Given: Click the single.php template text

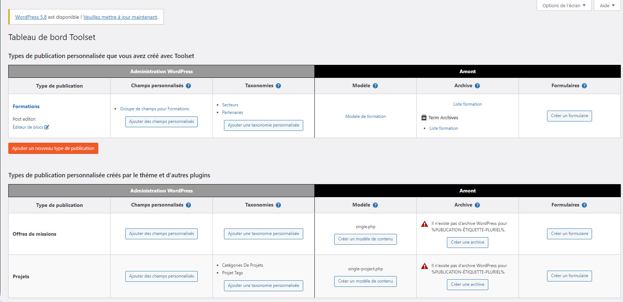Looking at the screenshot, I should pyautogui.click(x=366, y=227).
